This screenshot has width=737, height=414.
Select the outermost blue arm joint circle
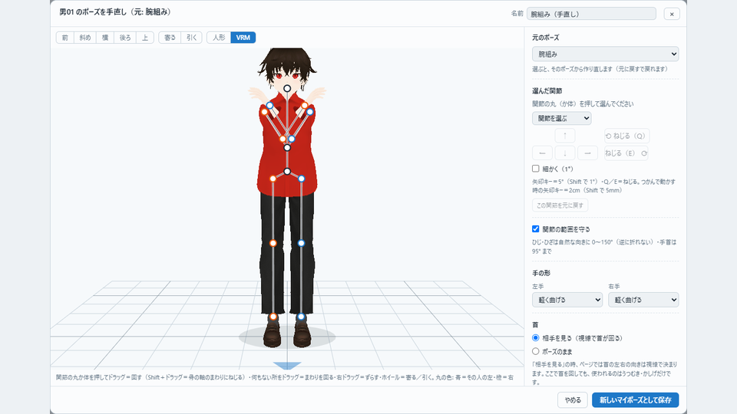coord(309,112)
